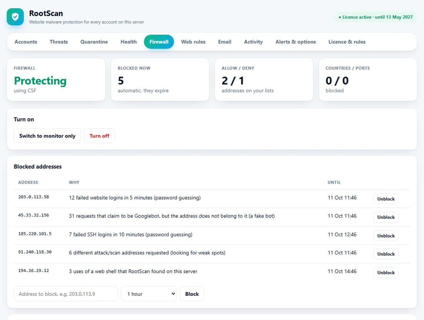The width and height of the screenshot is (424, 320).
Task: Unblock address 91.240.118.30
Action: (386, 254)
